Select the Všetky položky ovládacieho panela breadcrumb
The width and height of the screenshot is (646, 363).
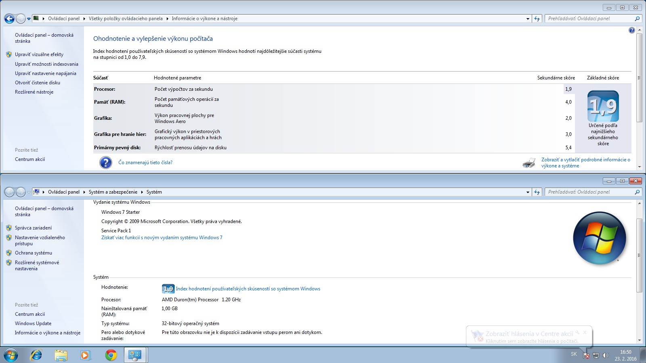coord(126,19)
